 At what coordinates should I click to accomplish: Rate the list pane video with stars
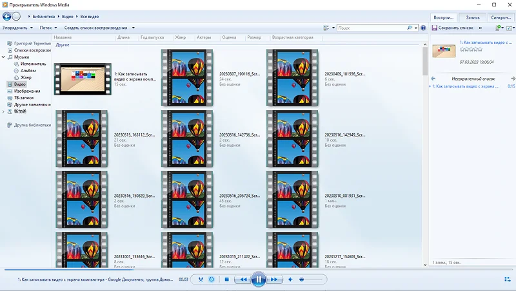coord(471,50)
